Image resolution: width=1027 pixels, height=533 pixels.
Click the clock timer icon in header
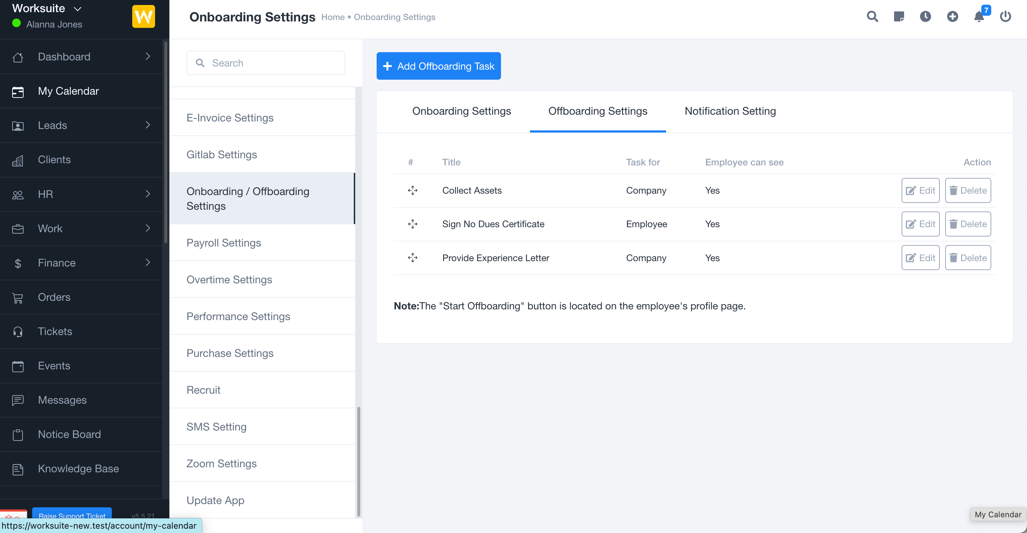(x=926, y=17)
